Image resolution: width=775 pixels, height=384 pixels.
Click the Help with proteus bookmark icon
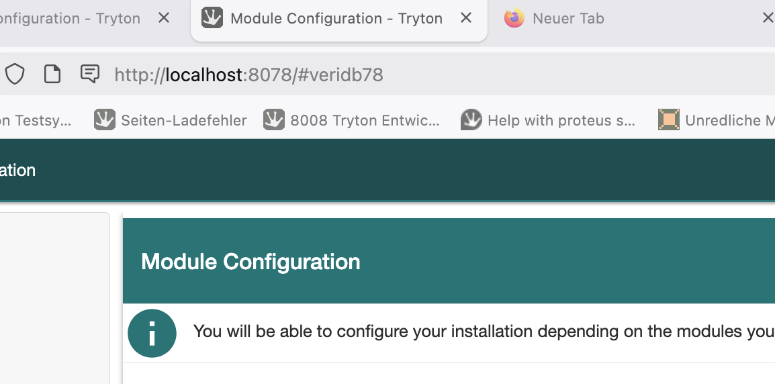(x=471, y=120)
